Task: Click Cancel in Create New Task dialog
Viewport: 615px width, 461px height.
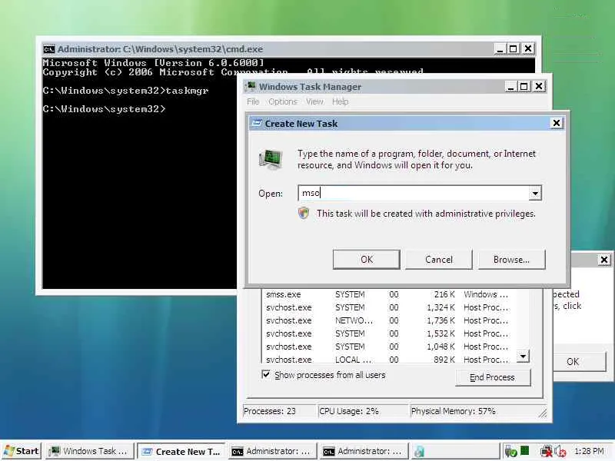Action: [439, 260]
